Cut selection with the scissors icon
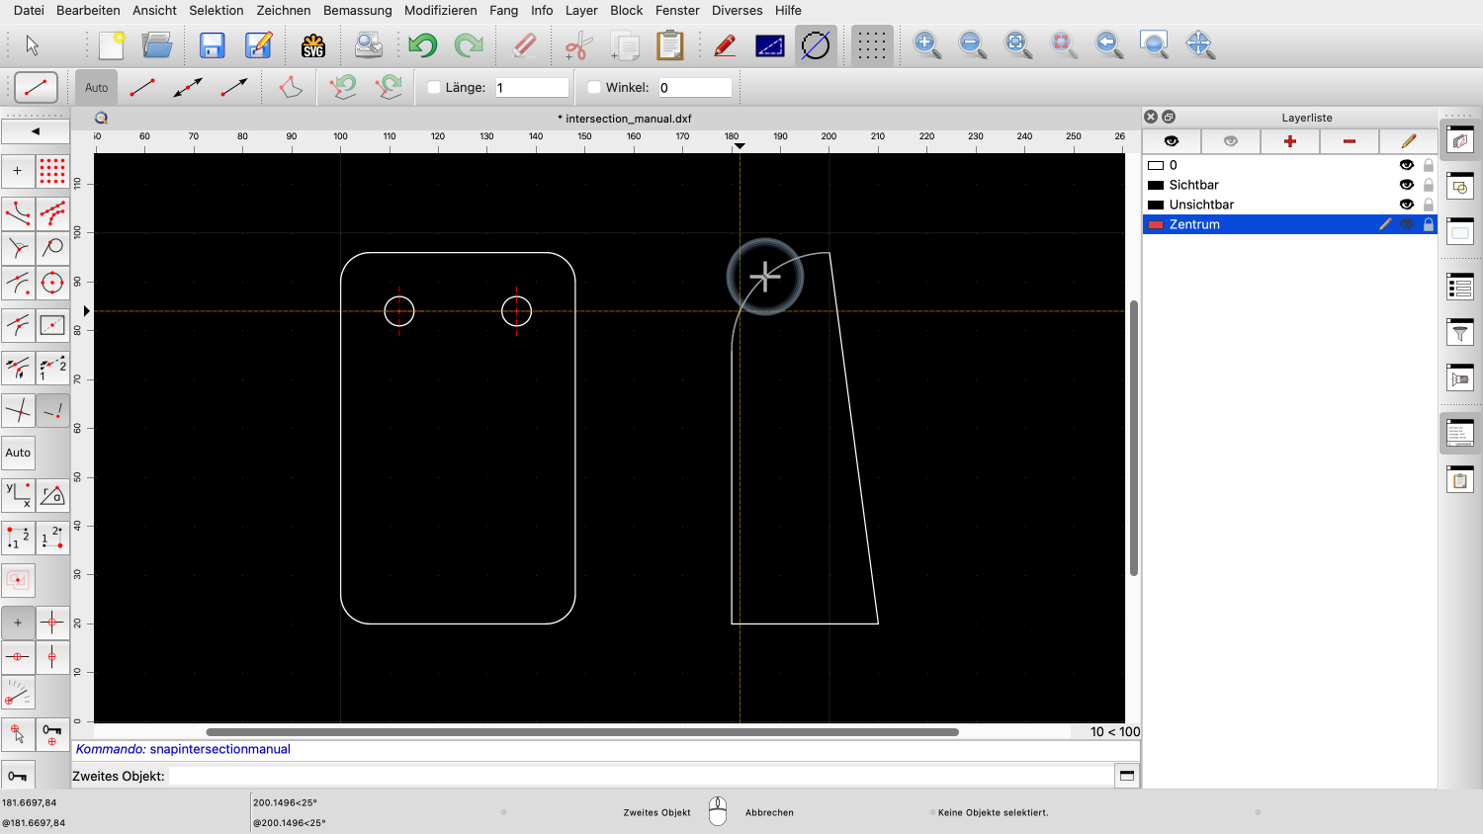This screenshot has height=834, width=1483. pyautogui.click(x=578, y=45)
